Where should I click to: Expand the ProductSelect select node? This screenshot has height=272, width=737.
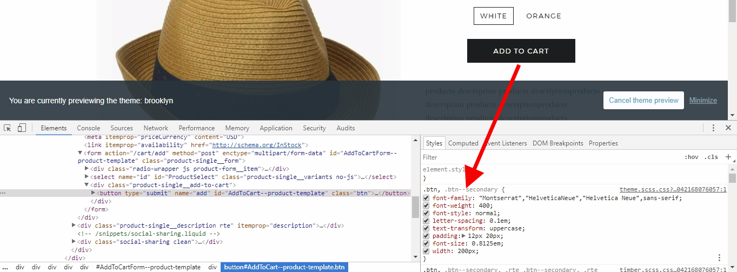click(x=87, y=177)
